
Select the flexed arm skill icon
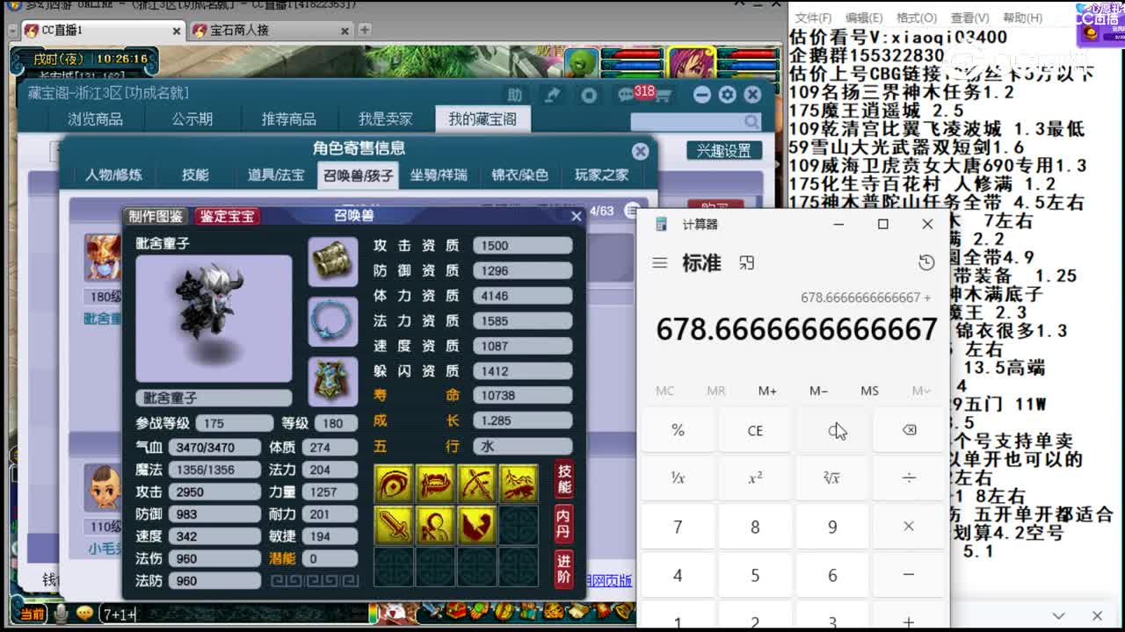[x=476, y=525]
